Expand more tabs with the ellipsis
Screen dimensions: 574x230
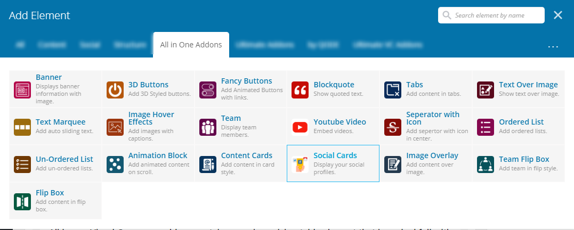(x=553, y=46)
